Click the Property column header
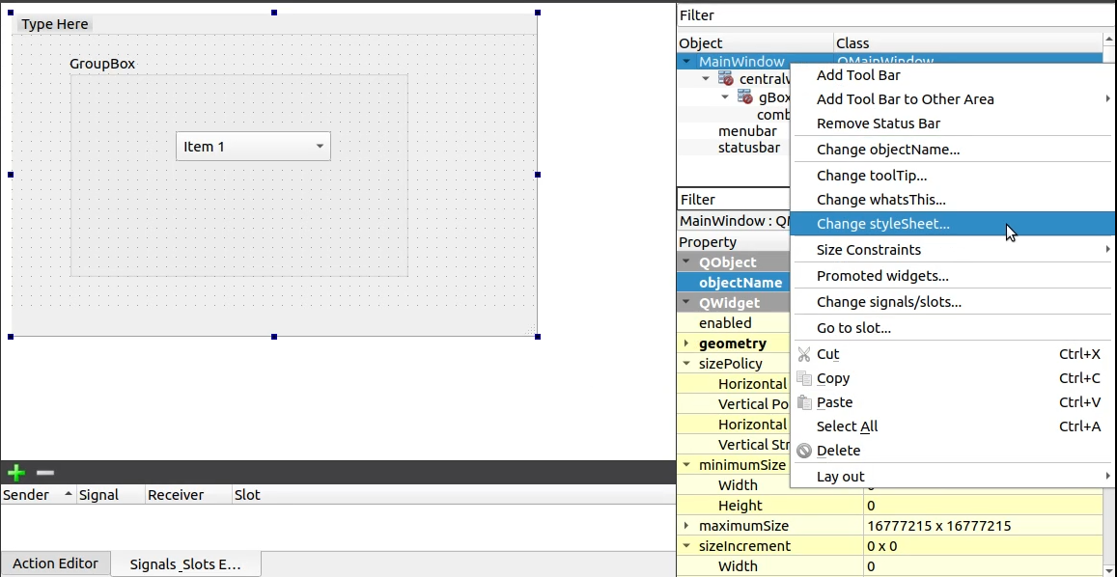Viewport: 1117px width, 577px height. (734, 242)
